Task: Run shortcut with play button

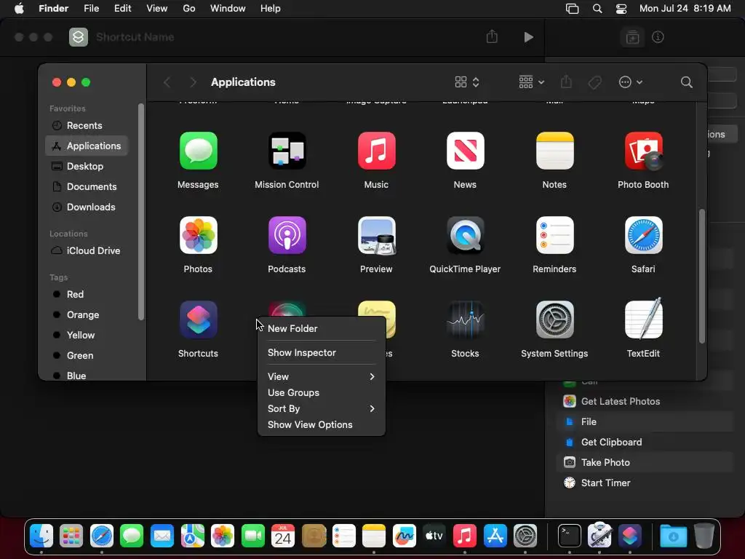Action: (x=528, y=37)
